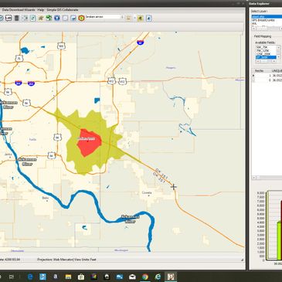Click the icon right of search box
282x282 pixels.
(128, 18)
